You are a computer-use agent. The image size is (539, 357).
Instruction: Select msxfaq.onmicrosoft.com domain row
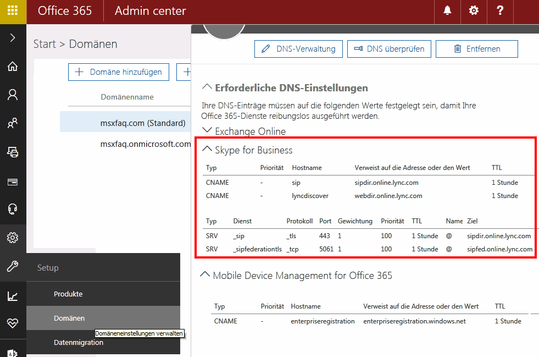pos(146,144)
